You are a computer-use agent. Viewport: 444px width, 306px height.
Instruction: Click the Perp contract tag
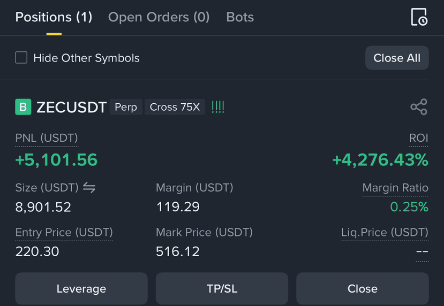pos(126,107)
